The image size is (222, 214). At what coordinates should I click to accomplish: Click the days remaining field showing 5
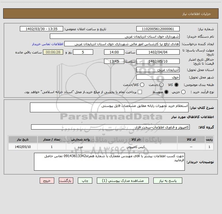[x=83, y=52]
